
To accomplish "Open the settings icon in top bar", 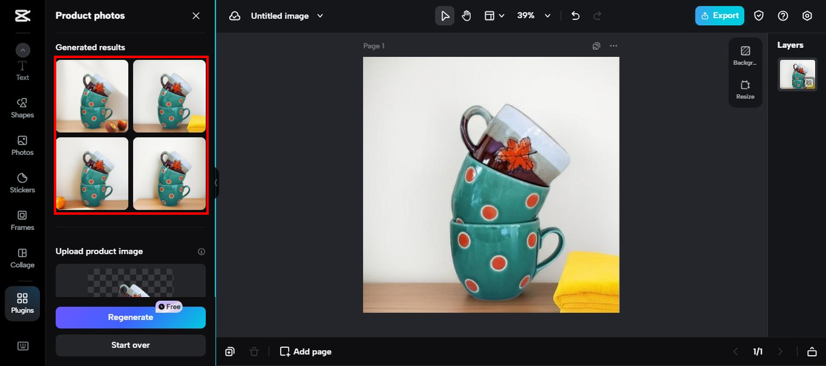I will 807,15.
